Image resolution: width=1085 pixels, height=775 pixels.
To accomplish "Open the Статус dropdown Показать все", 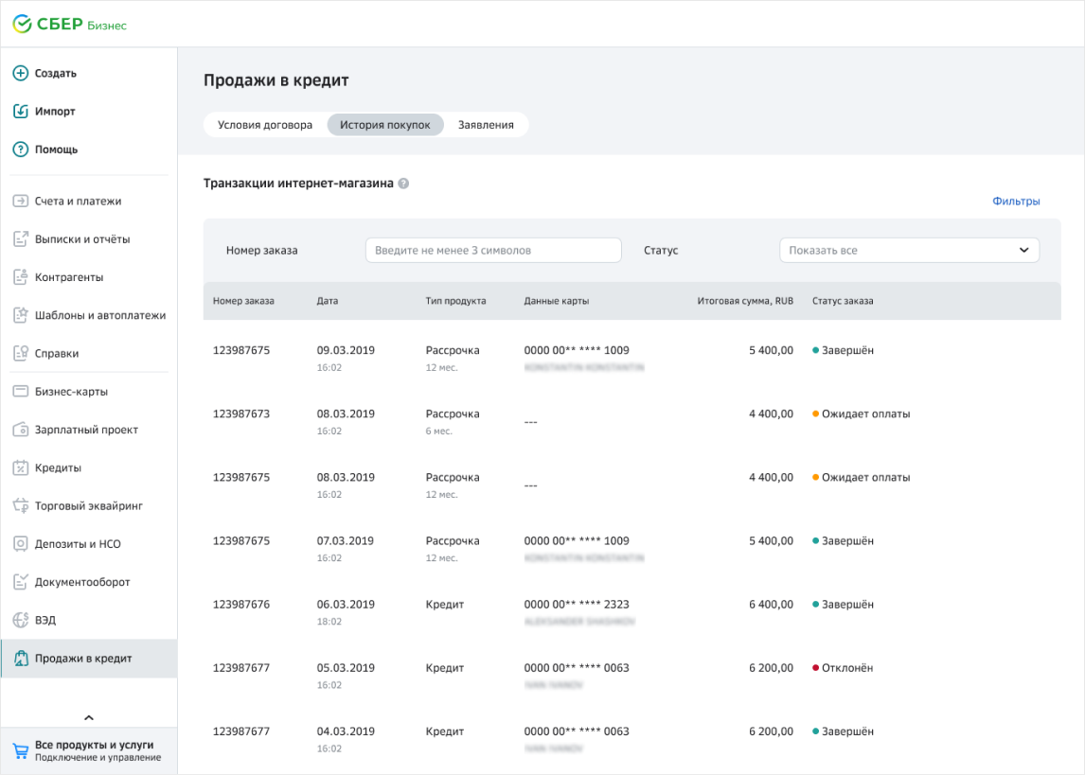I will [908, 250].
